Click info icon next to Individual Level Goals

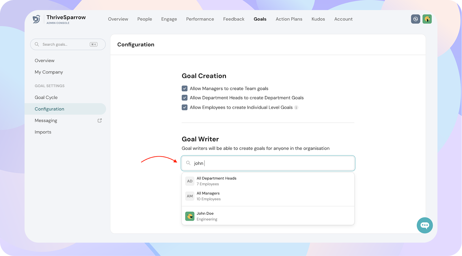point(296,108)
